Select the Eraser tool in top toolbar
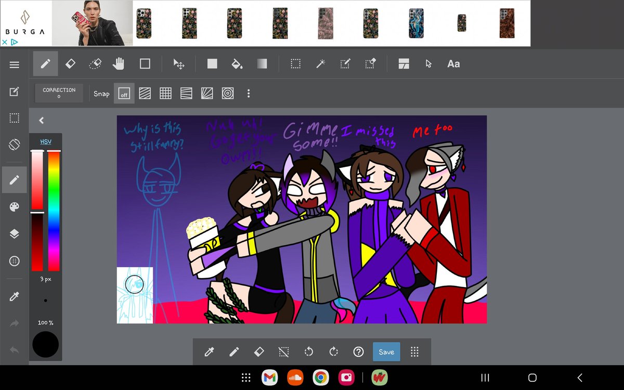 pyautogui.click(x=70, y=63)
